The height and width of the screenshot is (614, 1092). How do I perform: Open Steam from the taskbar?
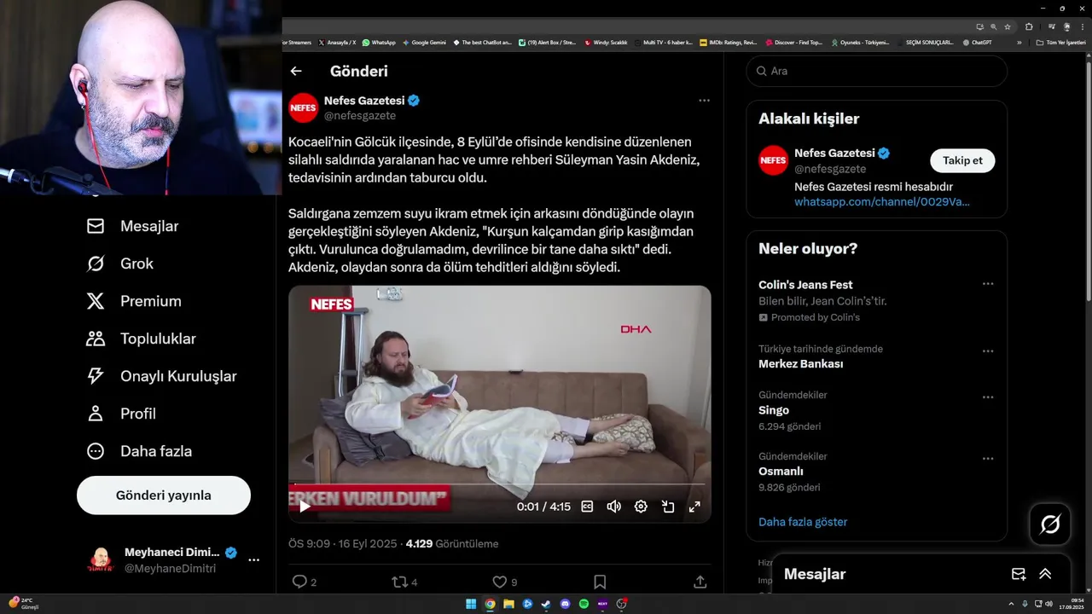[x=546, y=604]
